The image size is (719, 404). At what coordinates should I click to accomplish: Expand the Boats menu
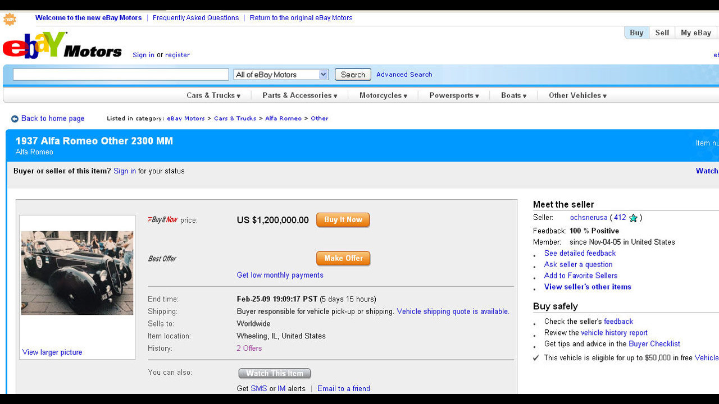513,95
